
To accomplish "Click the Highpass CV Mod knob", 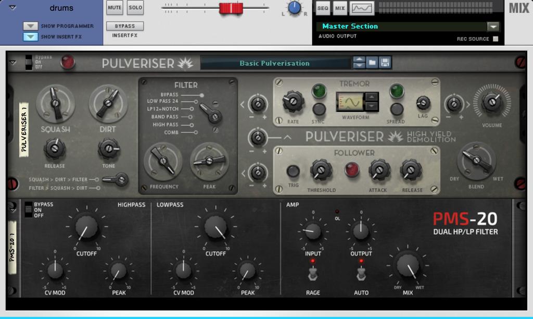I will pyautogui.click(x=55, y=271).
